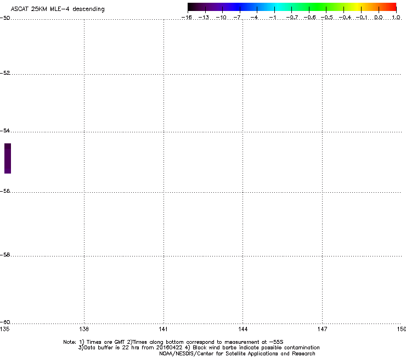Select the '-0.4' color bar label
406x357 pixels.
click(345, 18)
